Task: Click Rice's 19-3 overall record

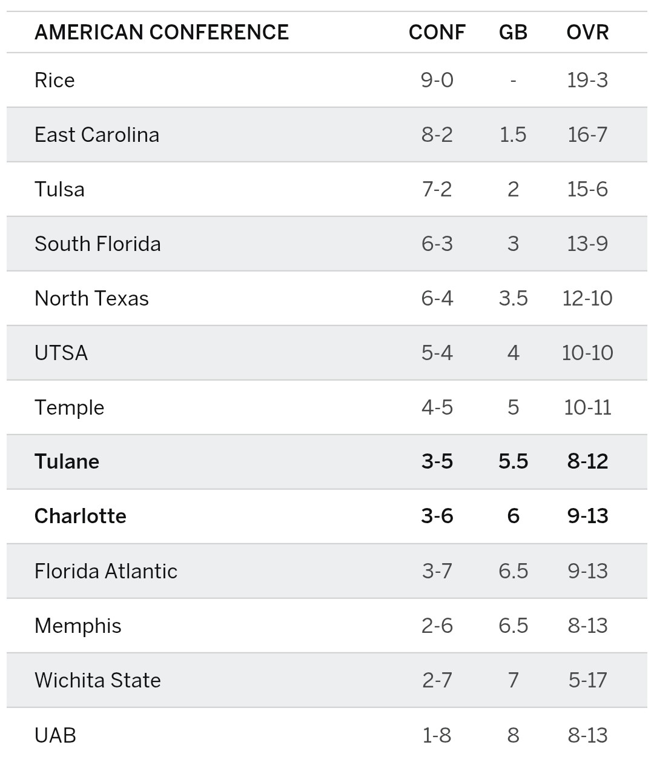Action: tap(587, 80)
